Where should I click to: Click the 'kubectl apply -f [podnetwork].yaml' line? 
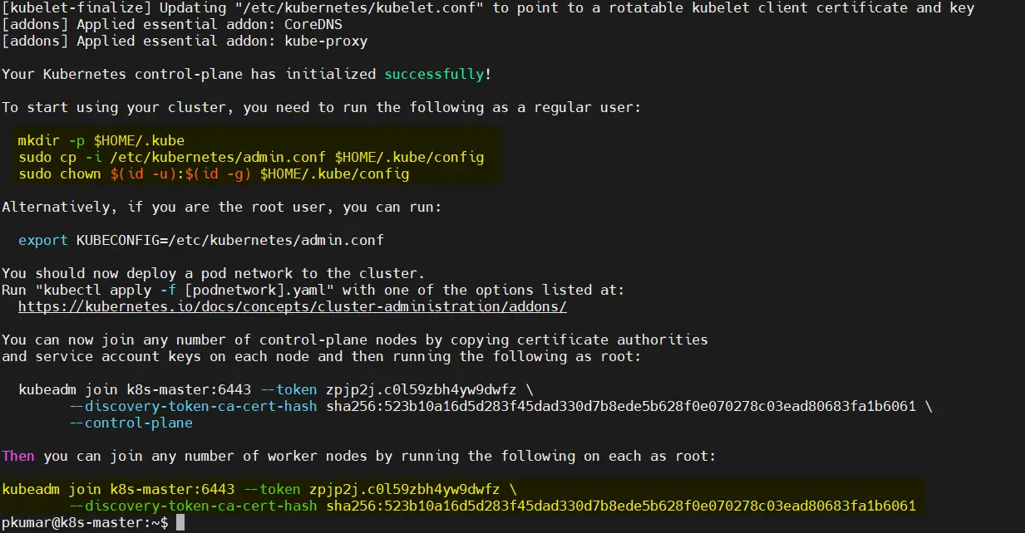(x=313, y=290)
